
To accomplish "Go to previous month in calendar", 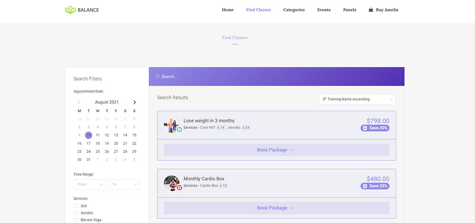I will tap(79, 102).
